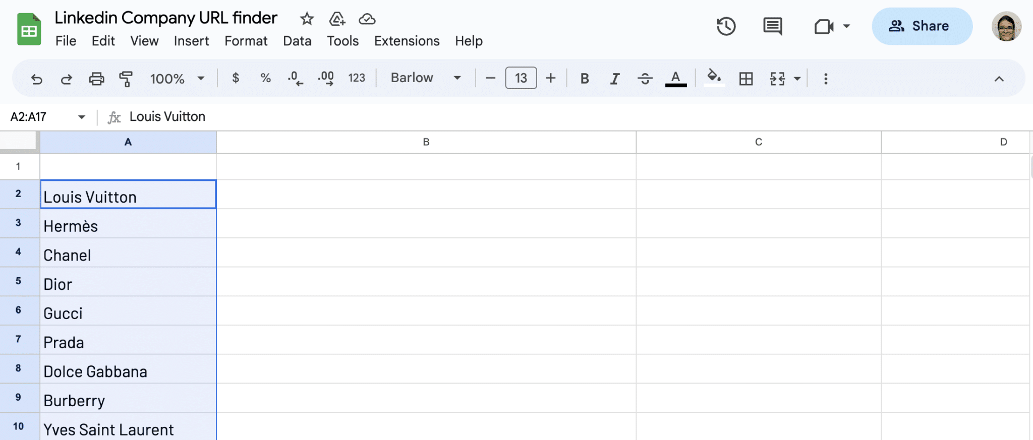The width and height of the screenshot is (1033, 440).
Task: Open the comments panel icon
Action: [x=772, y=26]
